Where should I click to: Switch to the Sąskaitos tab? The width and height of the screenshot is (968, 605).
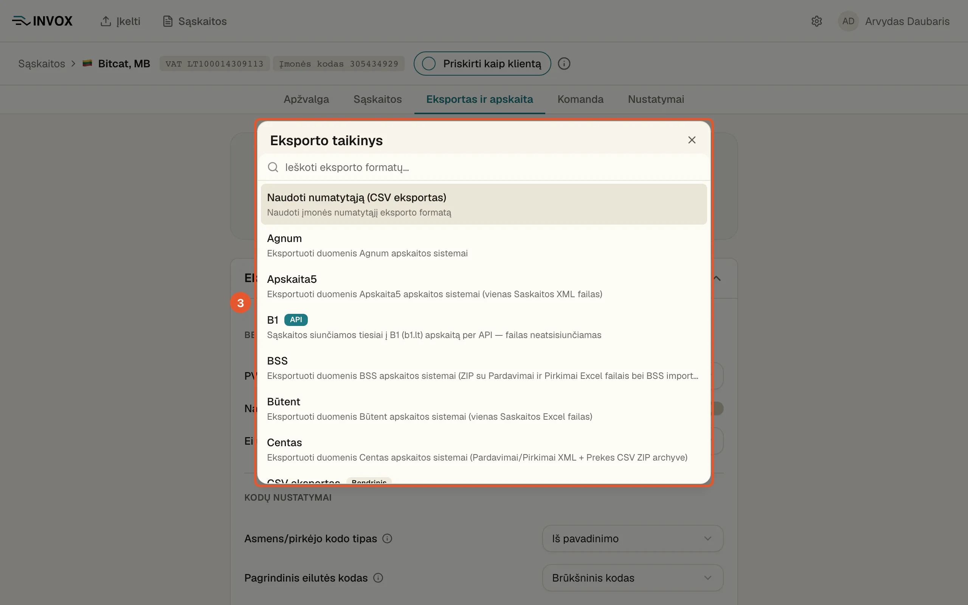pos(378,99)
